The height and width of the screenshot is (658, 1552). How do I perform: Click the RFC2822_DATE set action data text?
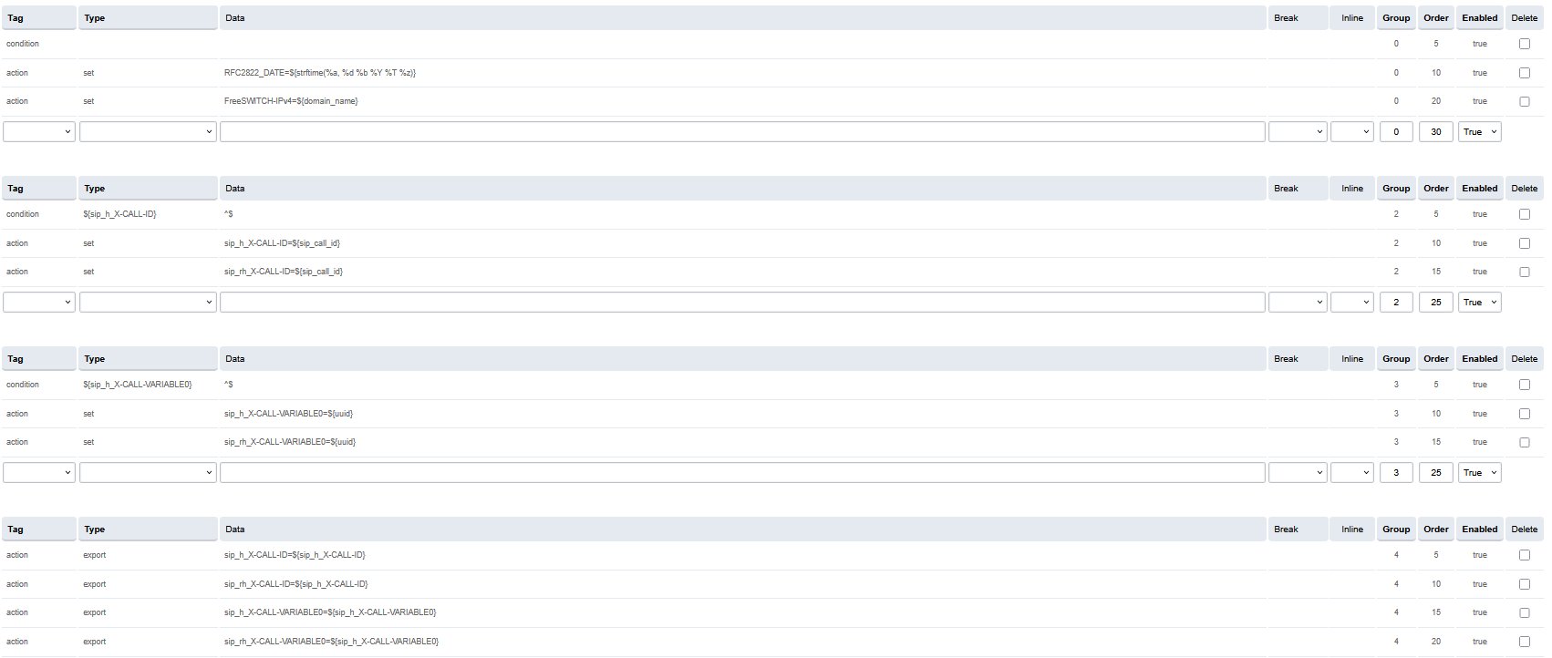tap(319, 73)
